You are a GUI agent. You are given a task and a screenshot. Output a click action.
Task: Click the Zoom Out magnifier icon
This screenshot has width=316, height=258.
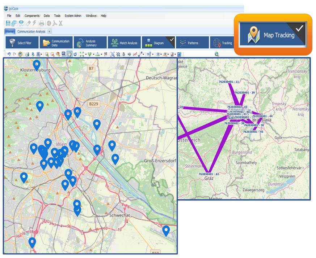pos(52,54)
